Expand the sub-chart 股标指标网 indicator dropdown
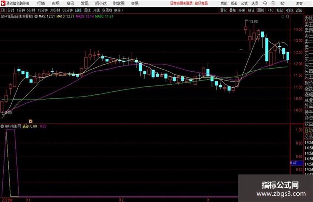The height and width of the screenshot is (202, 313). (2, 126)
